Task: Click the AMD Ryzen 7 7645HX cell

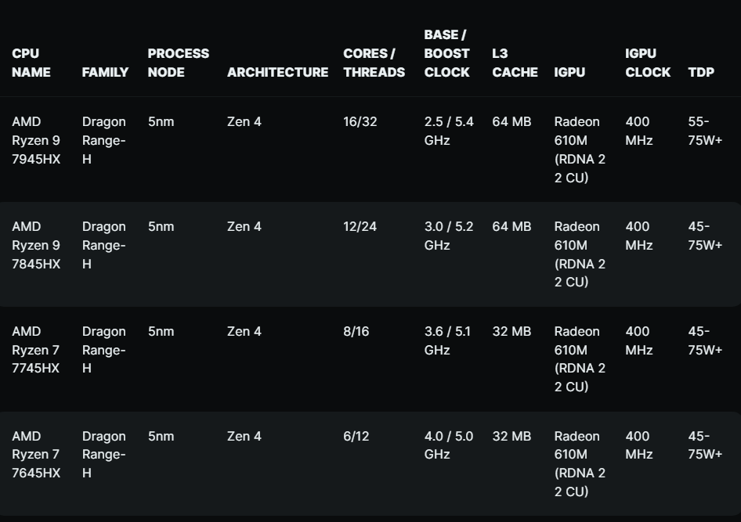Action: pyautogui.click(x=36, y=455)
